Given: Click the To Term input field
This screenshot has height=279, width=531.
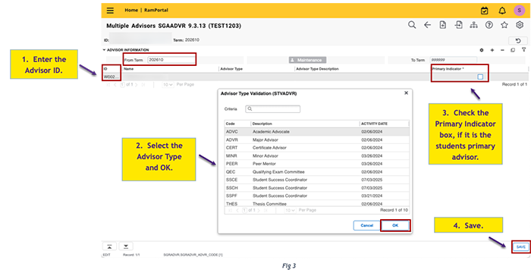Looking at the screenshot, I should tap(453, 60).
